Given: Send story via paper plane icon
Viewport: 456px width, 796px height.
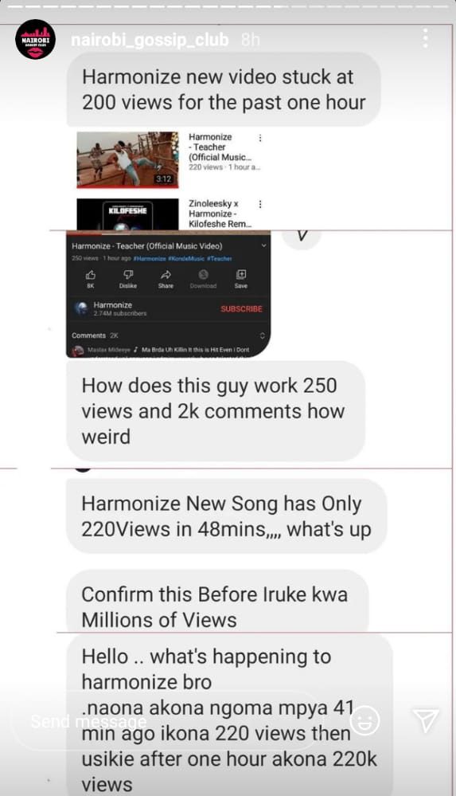Looking at the screenshot, I should 425,720.
